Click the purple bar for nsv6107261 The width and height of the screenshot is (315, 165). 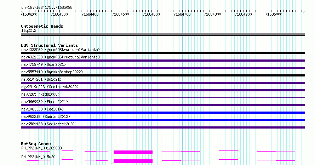pyautogui.click(x=163, y=83)
